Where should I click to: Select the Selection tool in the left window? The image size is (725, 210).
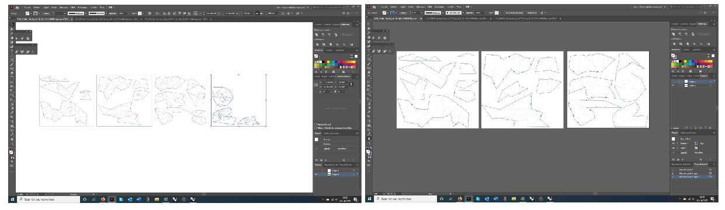tap(12, 24)
